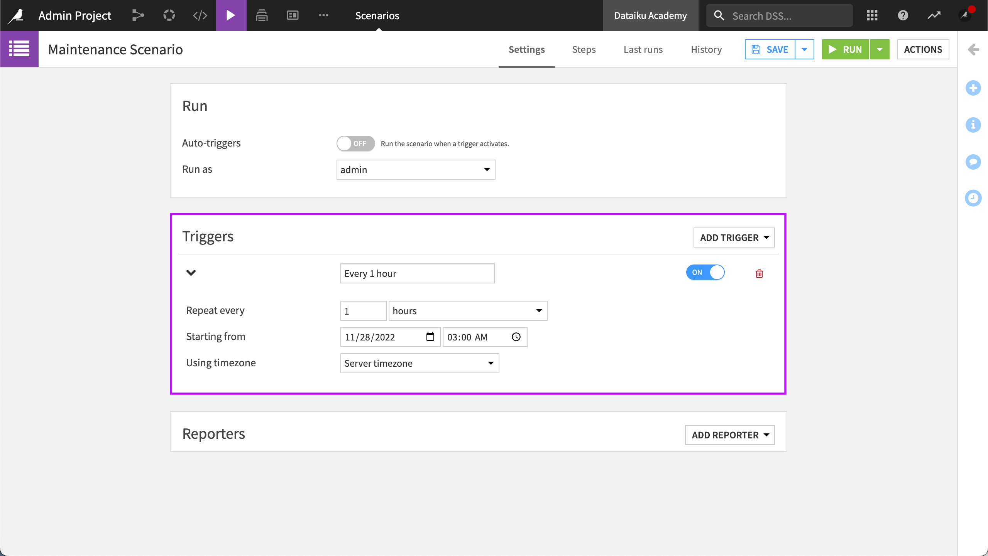Open the Run as admin dropdown
Screen dimensions: 988x556
pyautogui.click(x=416, y=170)
